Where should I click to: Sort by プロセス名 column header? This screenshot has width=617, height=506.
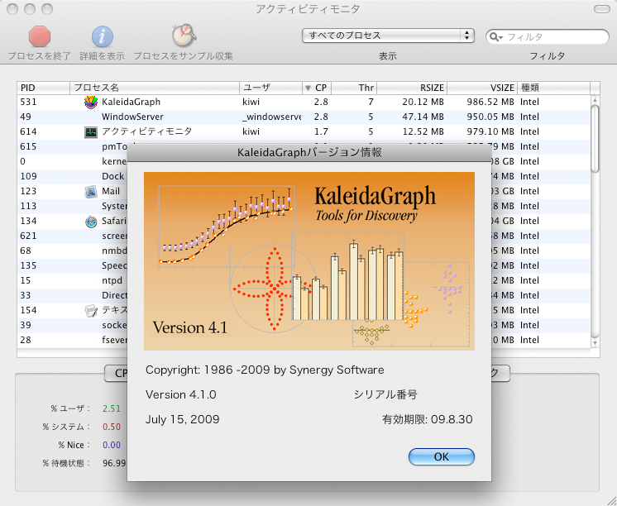tap(155, 88)
